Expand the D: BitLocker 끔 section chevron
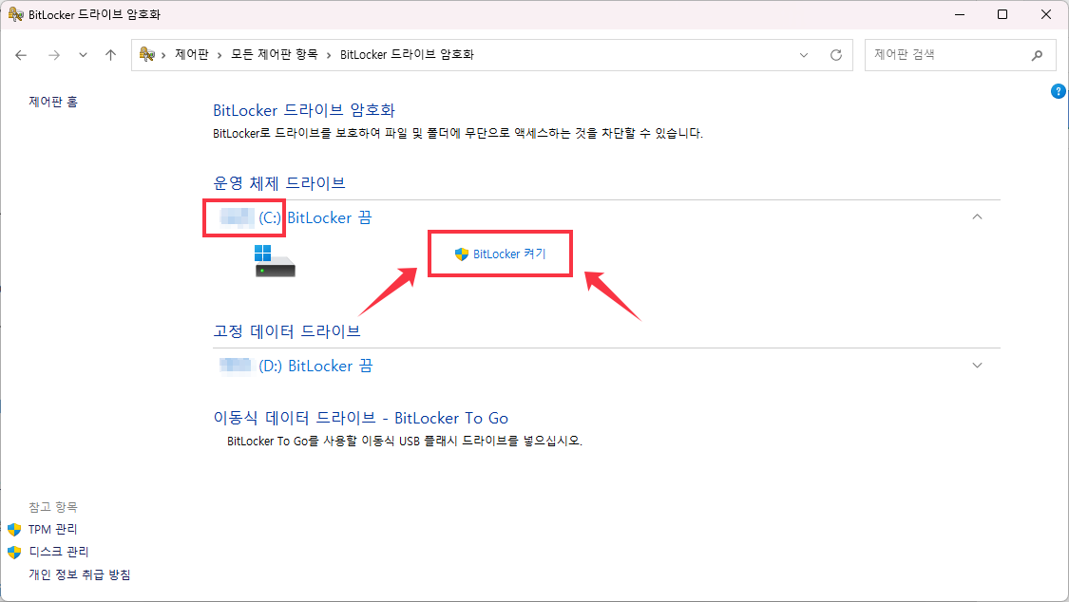This screenshot has width=1069, height=602. (977, 365)
